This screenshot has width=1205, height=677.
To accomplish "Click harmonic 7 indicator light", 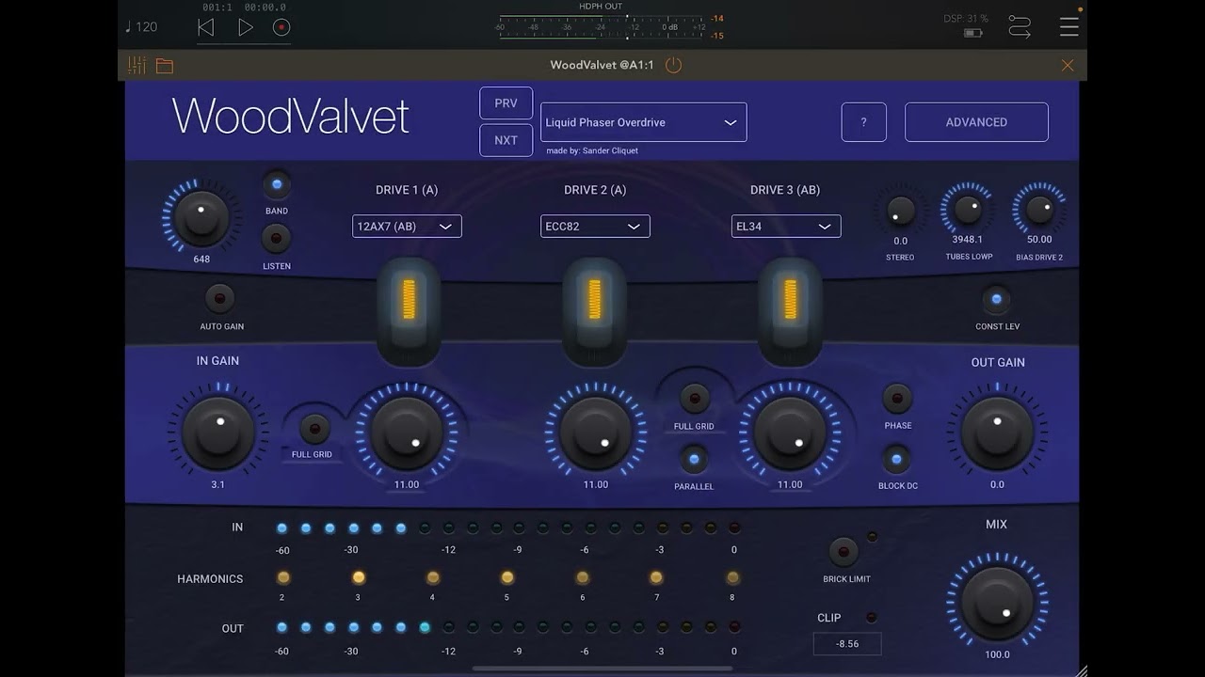I will 656,577.
